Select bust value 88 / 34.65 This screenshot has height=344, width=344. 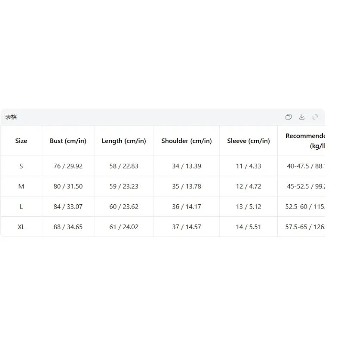click(x=68, y=227)
